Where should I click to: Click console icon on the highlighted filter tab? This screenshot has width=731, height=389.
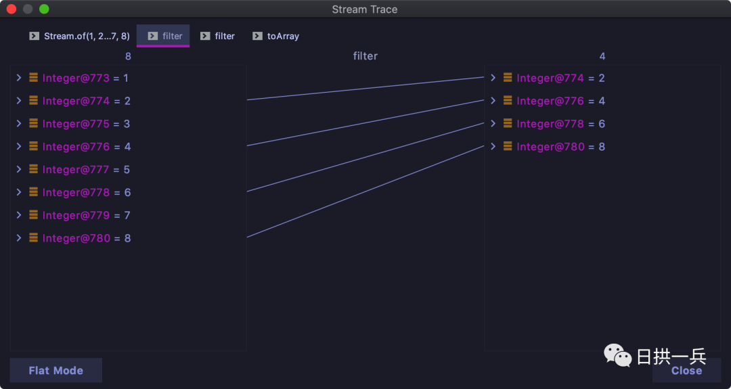point(152,36)
